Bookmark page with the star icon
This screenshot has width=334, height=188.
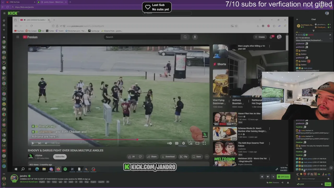click(x=236, y=26)
